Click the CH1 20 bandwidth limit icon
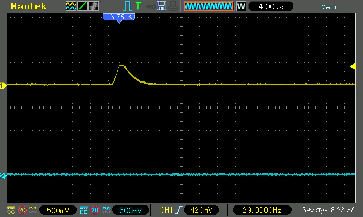 [22, 210]
